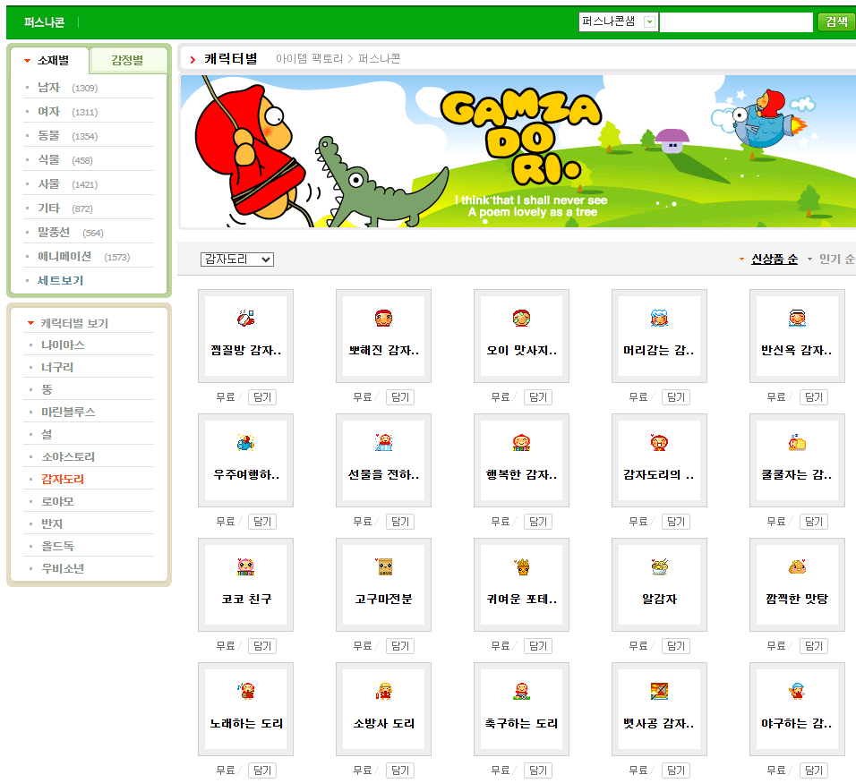Viewport: 856px width, 783px height.
Task: Select the 행복한 감자 emoticon icon
Action: [x=521, y=442]
